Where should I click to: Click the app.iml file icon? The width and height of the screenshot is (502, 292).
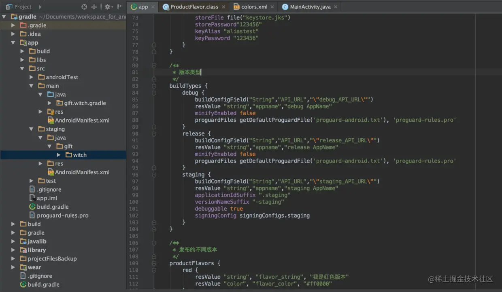coord(32,198)
